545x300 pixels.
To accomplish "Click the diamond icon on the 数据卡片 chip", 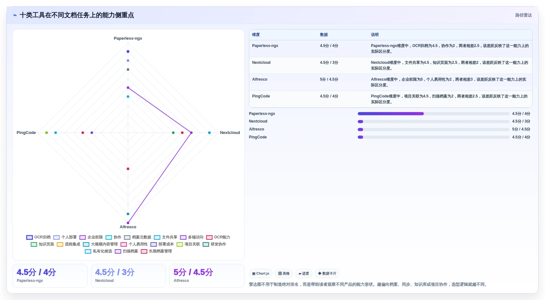I will coord(320,273).
